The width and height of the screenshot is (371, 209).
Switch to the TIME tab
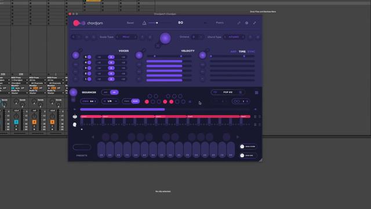tap(242, 52)
